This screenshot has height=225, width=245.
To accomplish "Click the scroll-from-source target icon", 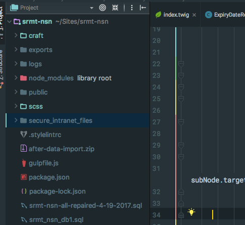I will tap(103, 8).
